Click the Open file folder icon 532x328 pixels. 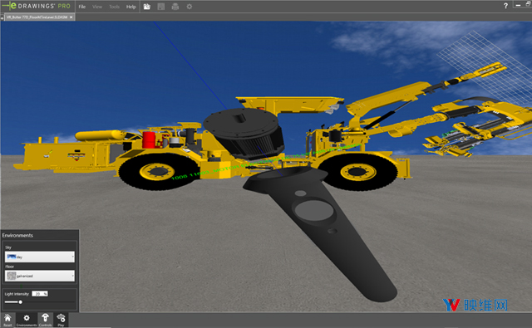[147, 7]
